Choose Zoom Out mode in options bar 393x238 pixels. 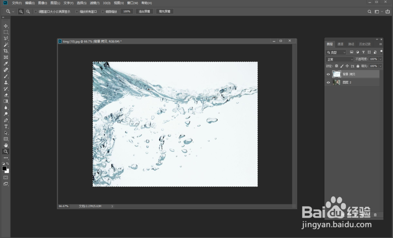[28, 11]
